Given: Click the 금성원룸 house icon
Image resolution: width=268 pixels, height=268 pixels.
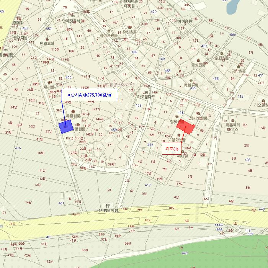Looking at the screenshot, I should click(x=198, y=60).
